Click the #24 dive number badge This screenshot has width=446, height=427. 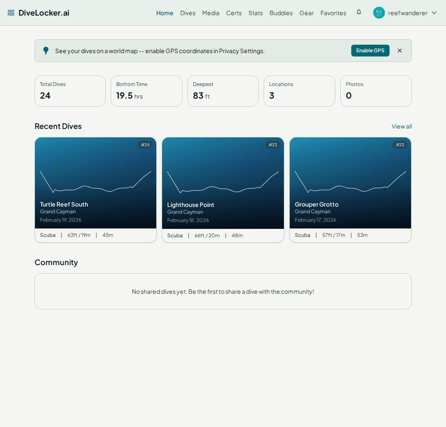145,145
